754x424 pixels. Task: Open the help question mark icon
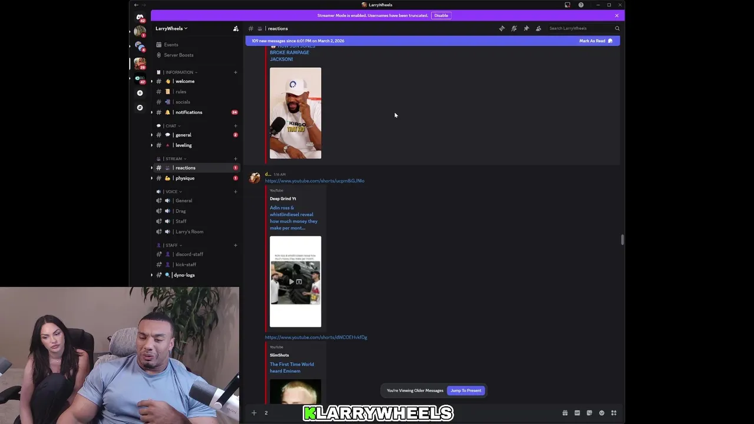pos(581,5)
